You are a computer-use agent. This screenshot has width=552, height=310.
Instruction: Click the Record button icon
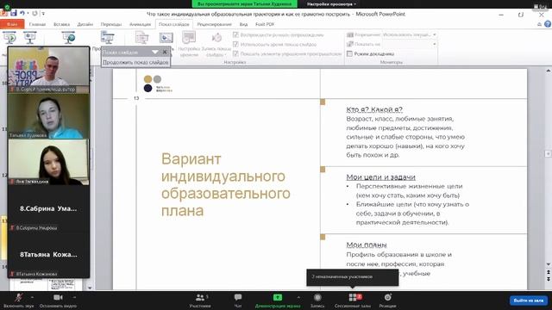pos(317,298)
